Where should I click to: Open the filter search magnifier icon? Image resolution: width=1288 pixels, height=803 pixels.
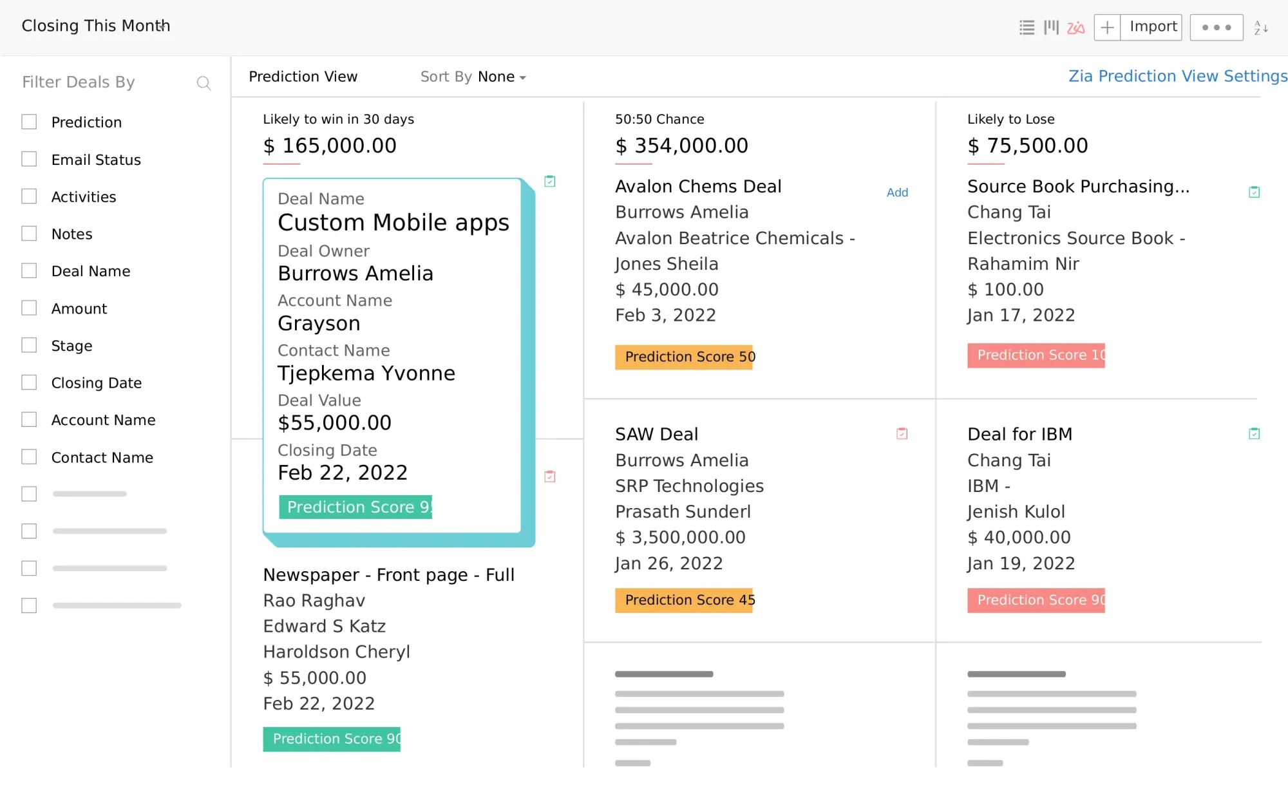(204, 83)
